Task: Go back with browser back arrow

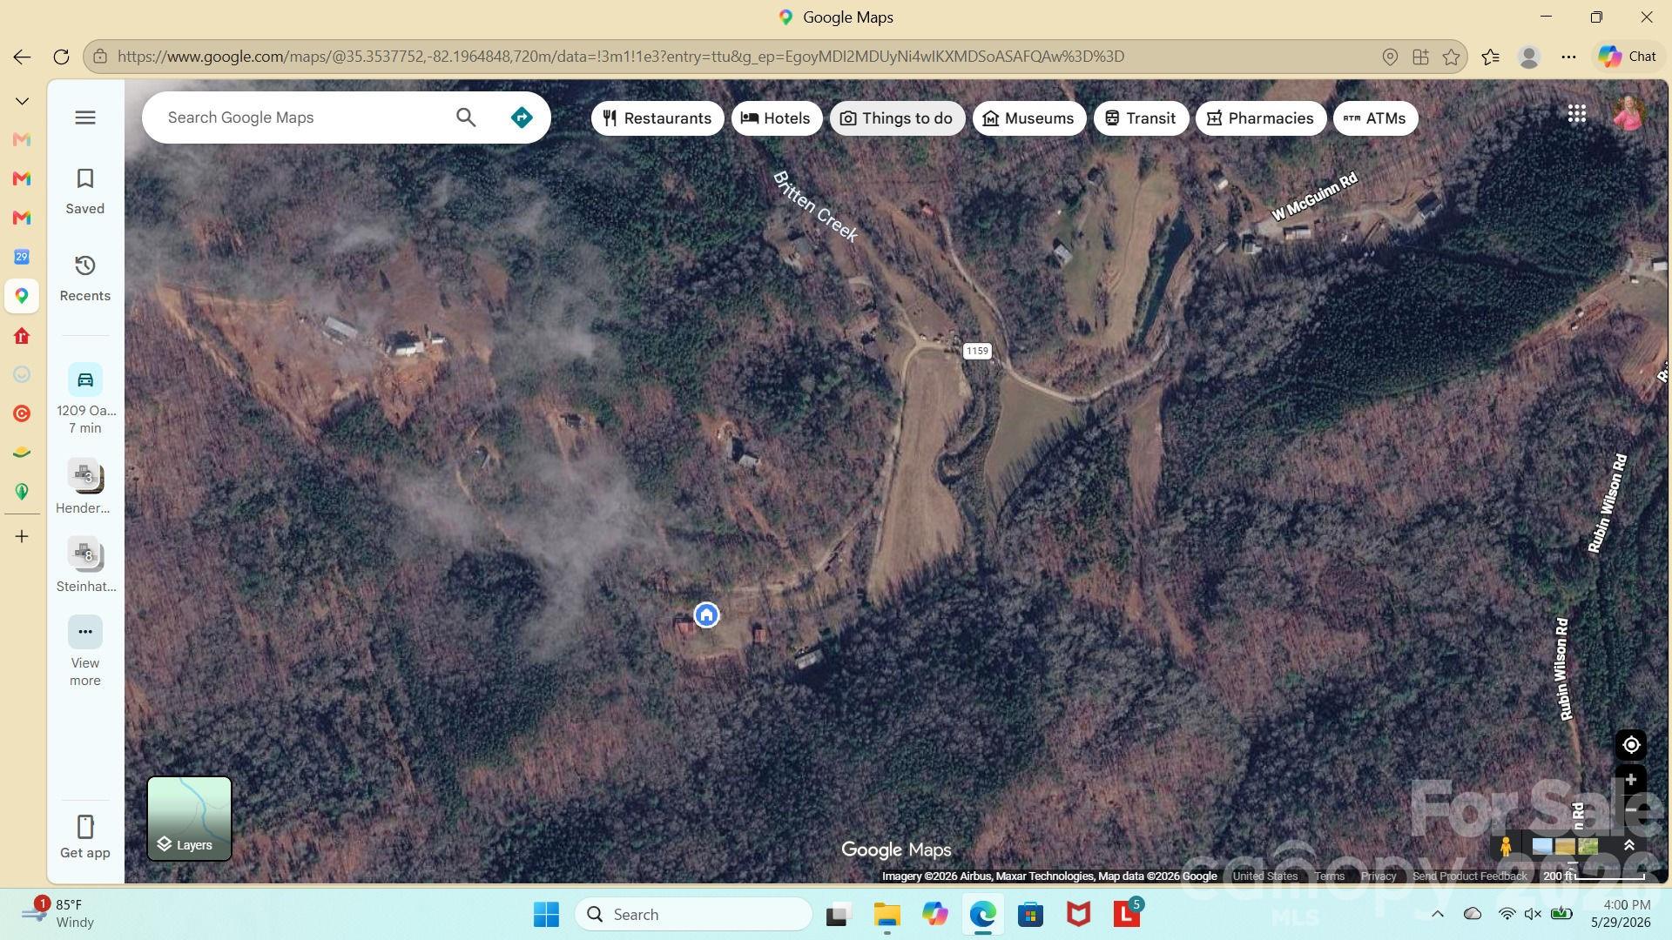Action: coord(22,57)
